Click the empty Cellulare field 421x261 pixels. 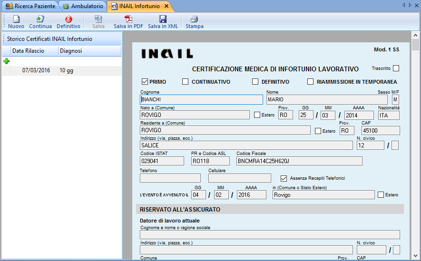(239, 178)
